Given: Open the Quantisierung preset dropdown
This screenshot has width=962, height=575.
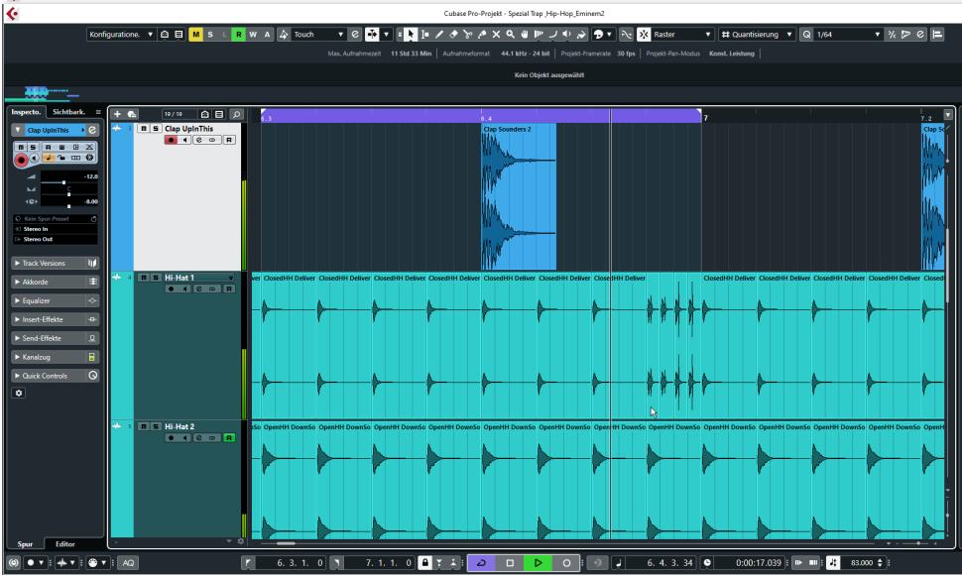Looking at the screenshot, I should pyautogui.click(x=756, y=36).
